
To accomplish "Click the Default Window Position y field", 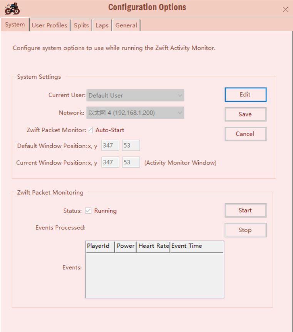I will tap(131, 145).
